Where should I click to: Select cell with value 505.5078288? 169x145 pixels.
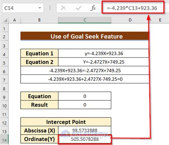(84, 139)
